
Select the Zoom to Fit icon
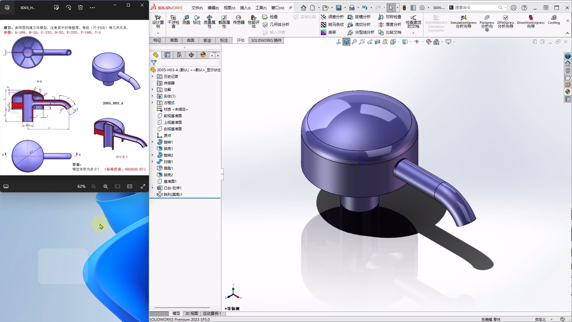(x=354, y=42)
